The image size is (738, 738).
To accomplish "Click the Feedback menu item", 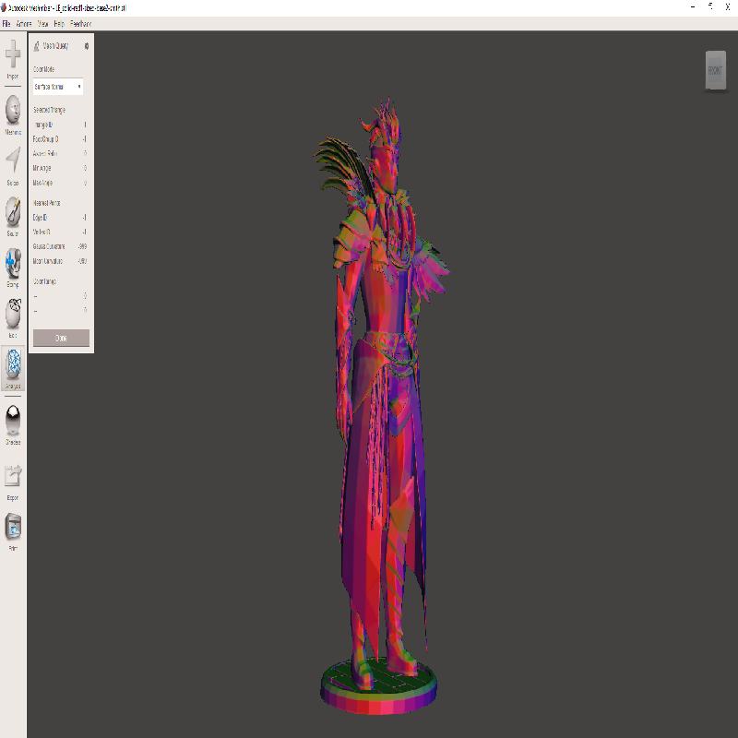I will click(x=80, y=22).
